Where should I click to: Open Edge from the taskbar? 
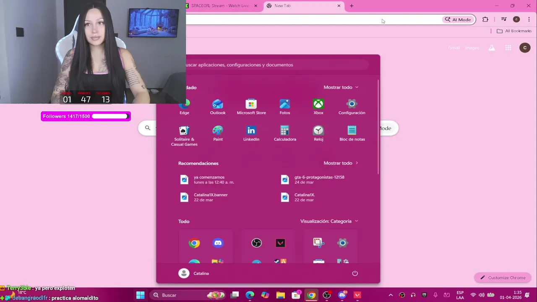[250, 295]
